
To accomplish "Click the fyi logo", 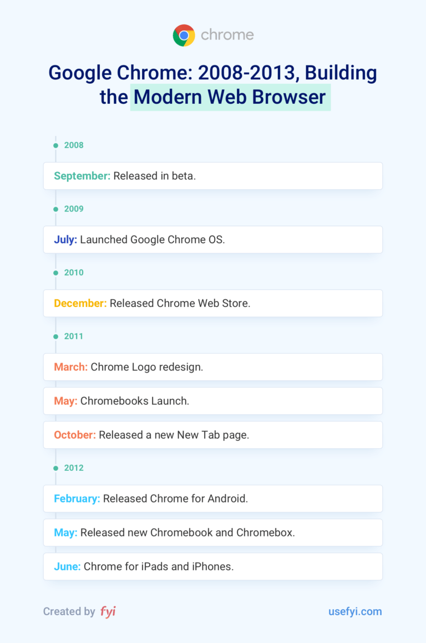I will [108, 611].
